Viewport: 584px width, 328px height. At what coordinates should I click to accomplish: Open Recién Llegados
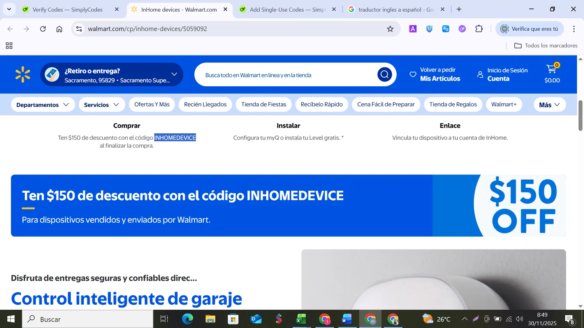click(x=205, y=105)
